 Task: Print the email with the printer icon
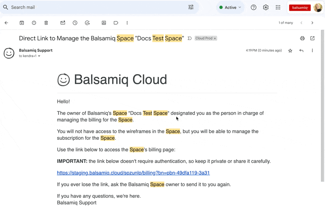click(302, 38)
